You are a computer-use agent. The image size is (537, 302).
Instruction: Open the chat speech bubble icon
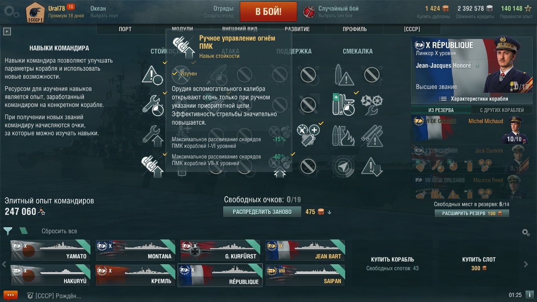tap(11, 295)
